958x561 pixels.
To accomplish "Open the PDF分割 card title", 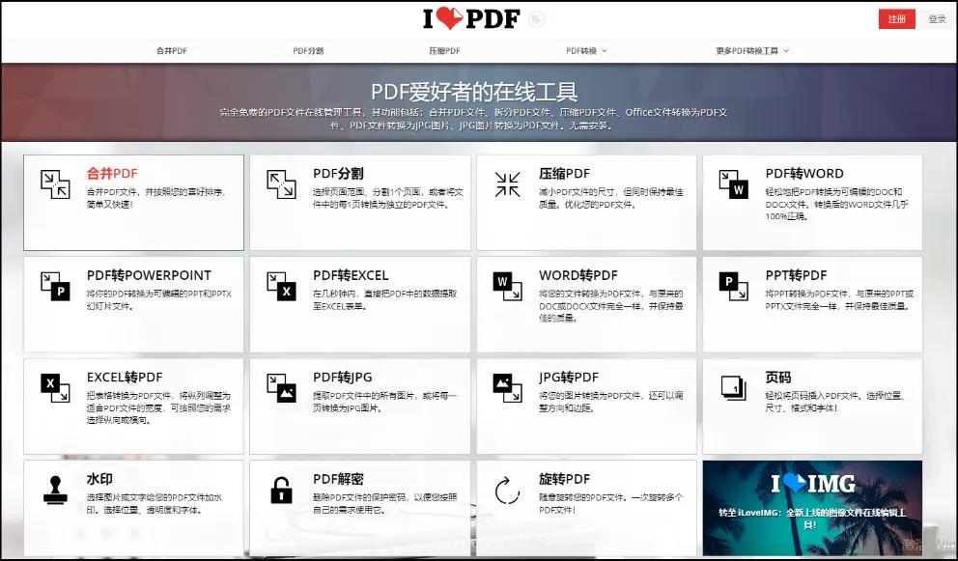I will 338,174.
